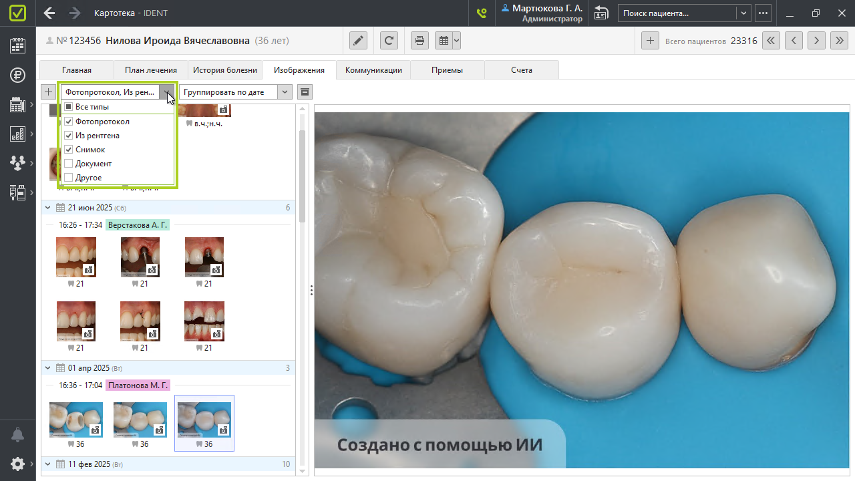The width and height of the screenshot is (855, 481).
Task: Toggle the Все типы checkbox
Action: [x=68, y=107]
